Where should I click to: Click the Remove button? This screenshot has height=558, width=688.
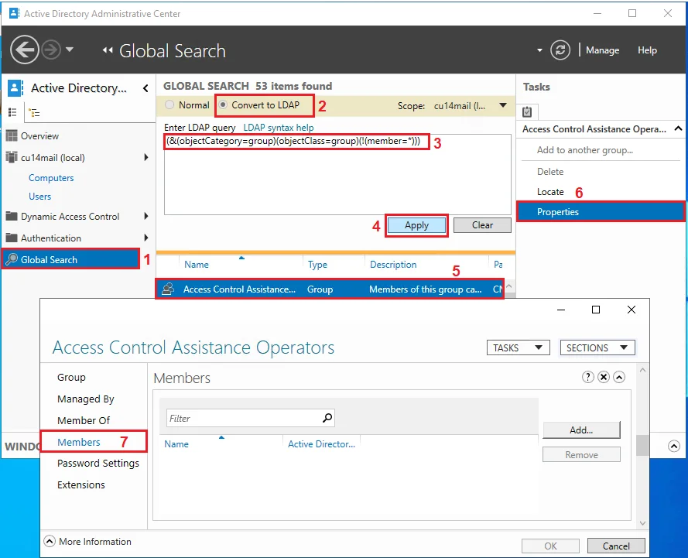point(581,454)
